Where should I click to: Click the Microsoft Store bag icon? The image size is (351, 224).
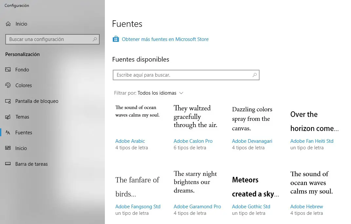pos(116,39)
